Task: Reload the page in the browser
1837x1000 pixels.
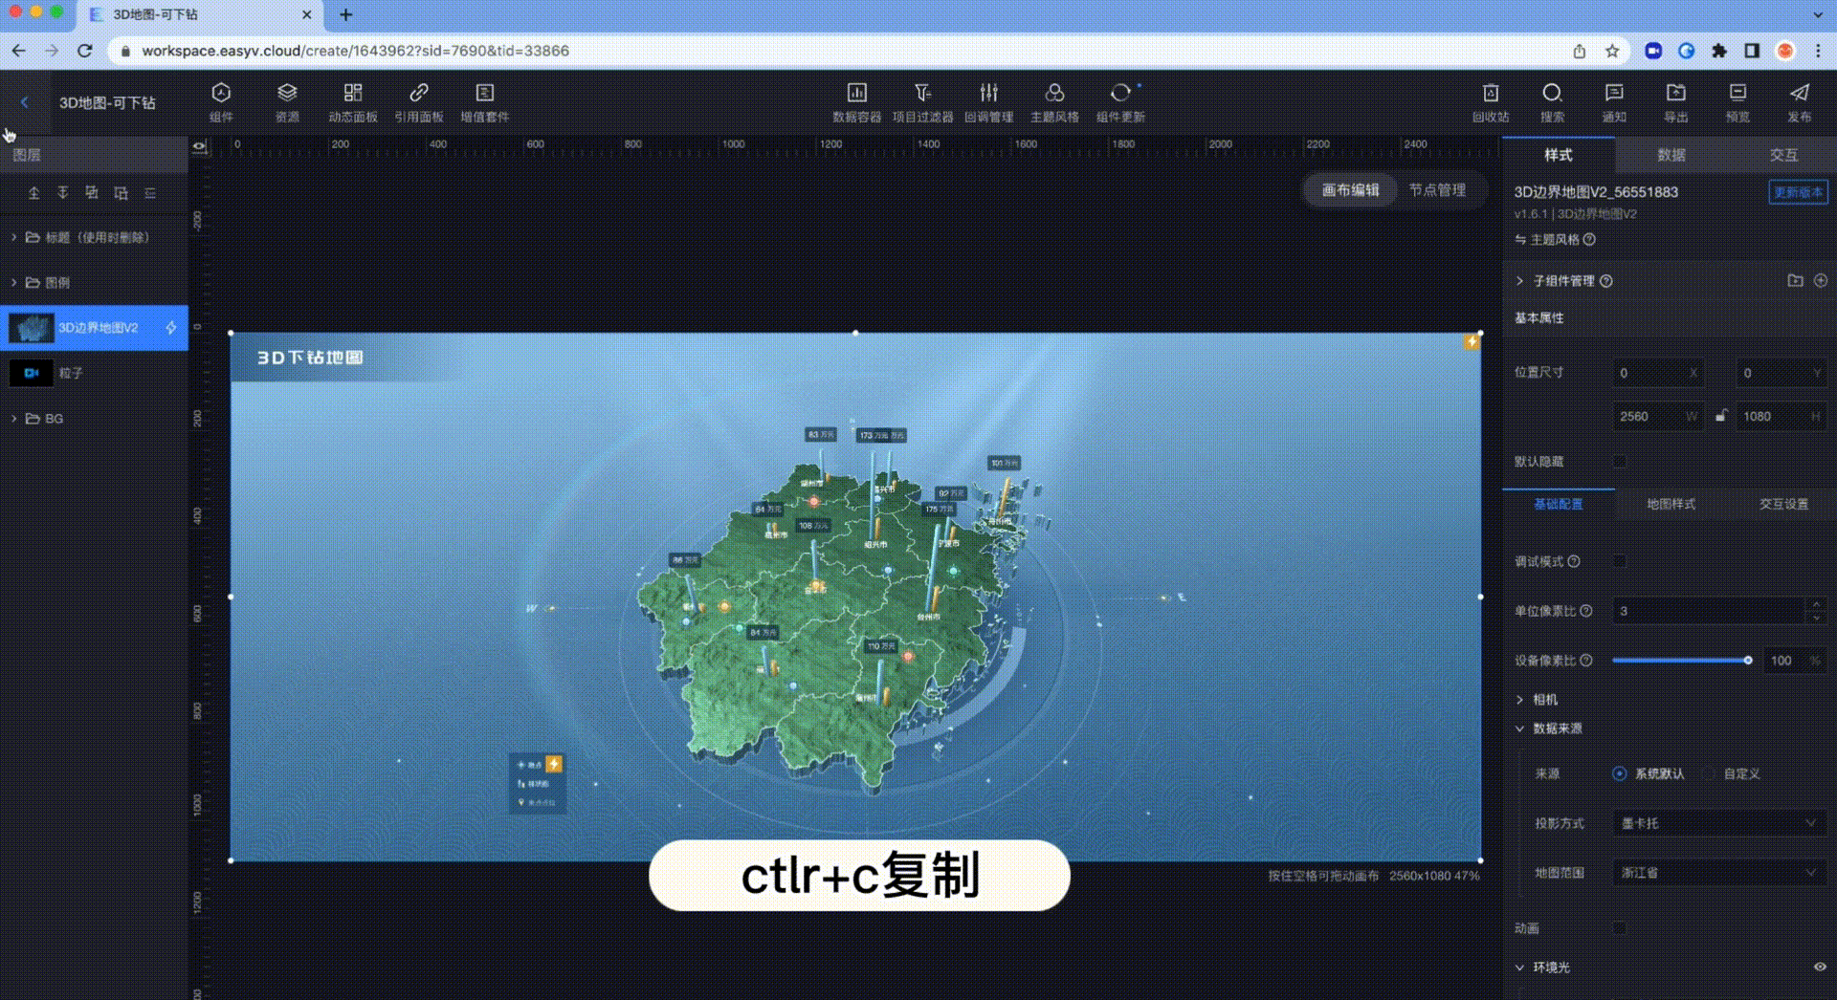Action: (x=85, y=51)
